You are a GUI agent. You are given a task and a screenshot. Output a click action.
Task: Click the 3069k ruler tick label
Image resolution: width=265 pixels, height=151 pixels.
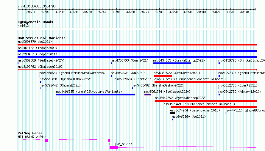pyautogui.click(x=31, y=12)
